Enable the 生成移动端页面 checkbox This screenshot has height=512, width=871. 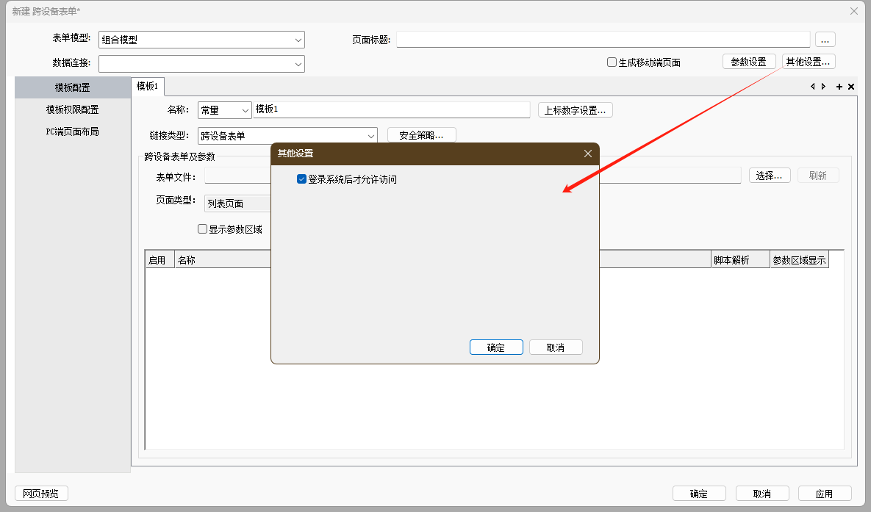click(x=612, y=62)
